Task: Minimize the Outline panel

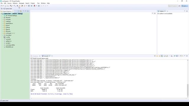Action: [185, 11]
